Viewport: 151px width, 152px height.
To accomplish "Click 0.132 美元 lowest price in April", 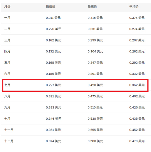I will pyautogui.click(x=53, y=51).
